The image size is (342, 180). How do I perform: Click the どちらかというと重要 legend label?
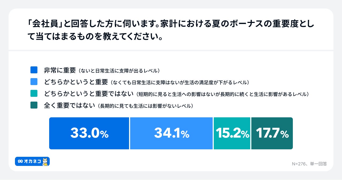[76, 82]
